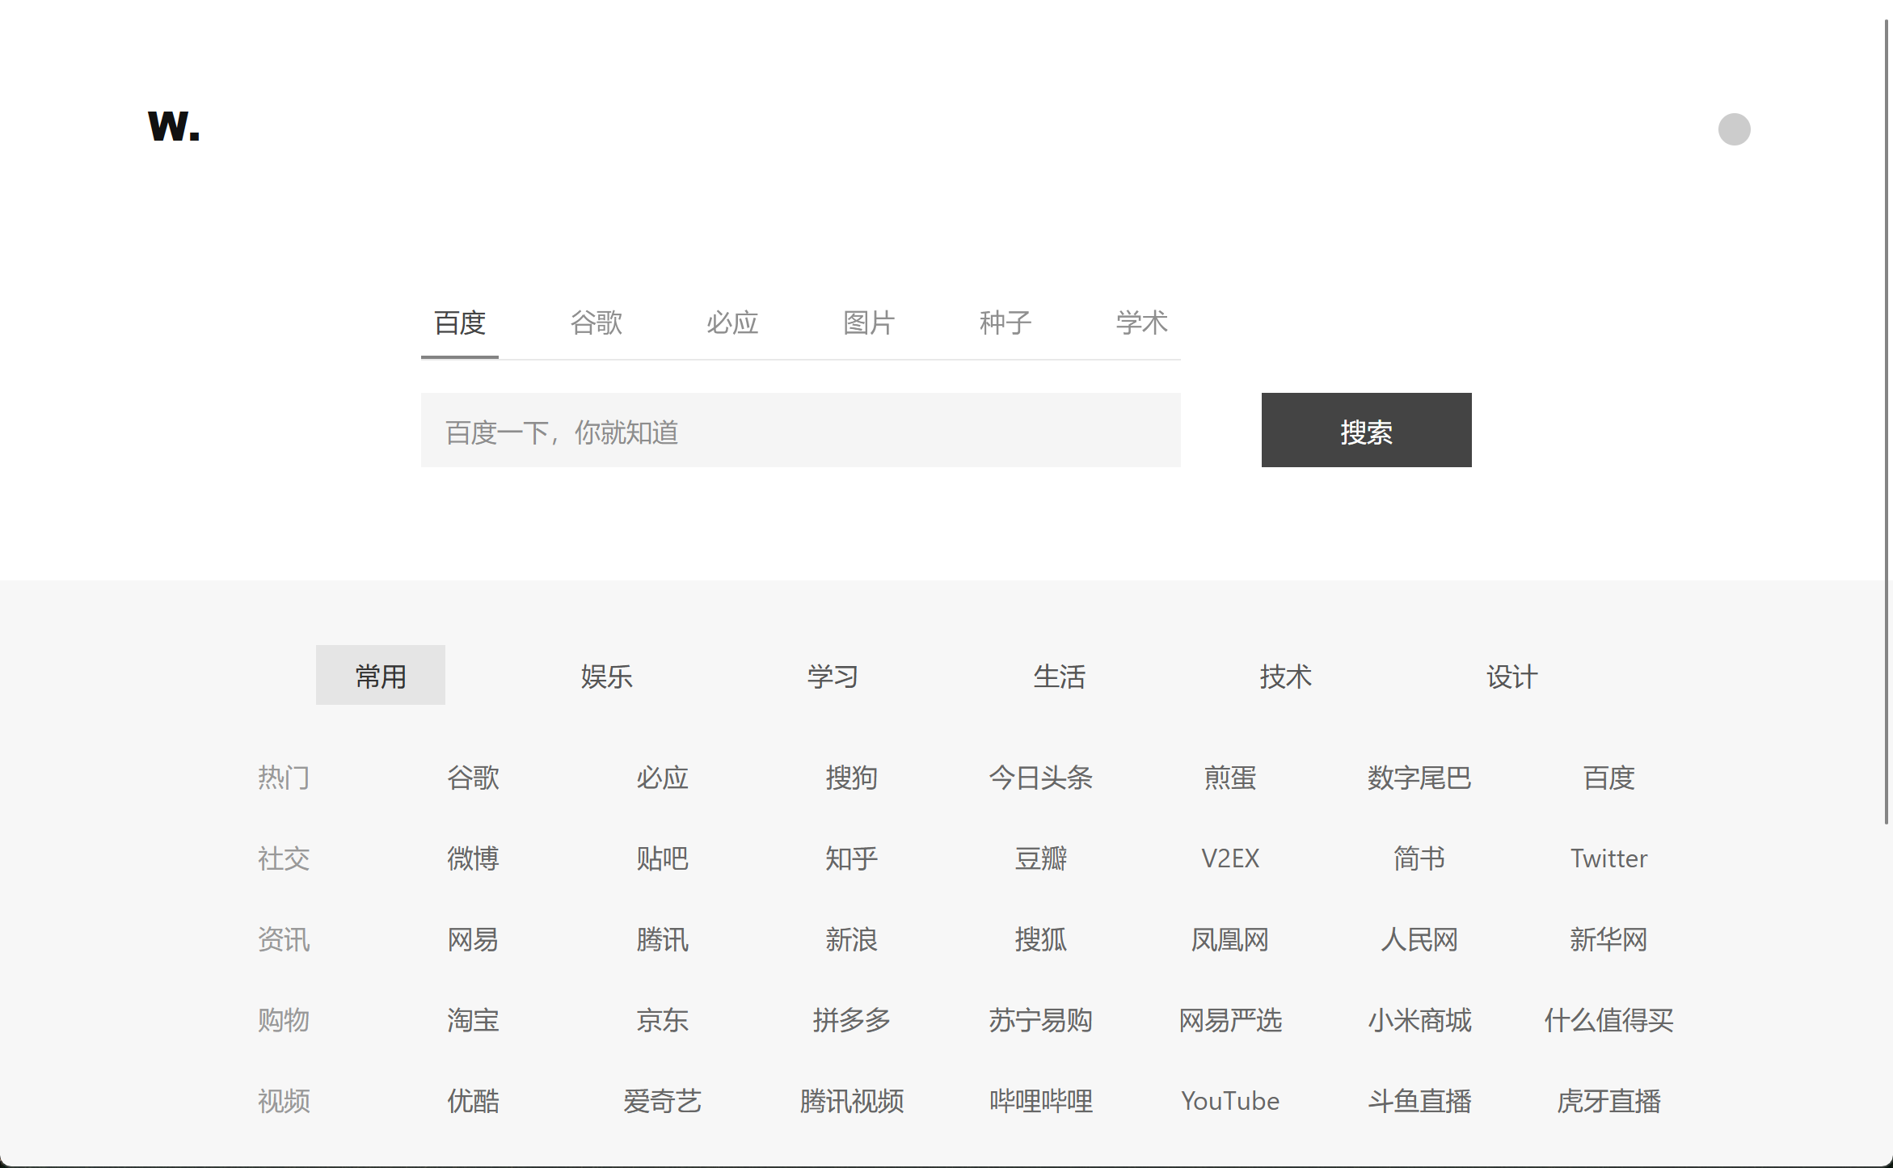This screenshot has height=1168, width=1893.
Task: Switch to the 图片 search tab
Action: coord(869,323)
